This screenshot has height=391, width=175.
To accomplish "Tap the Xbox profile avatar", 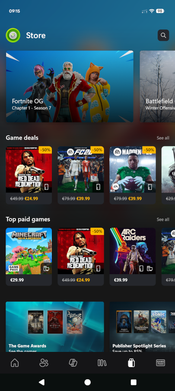I will coord(13,35).
